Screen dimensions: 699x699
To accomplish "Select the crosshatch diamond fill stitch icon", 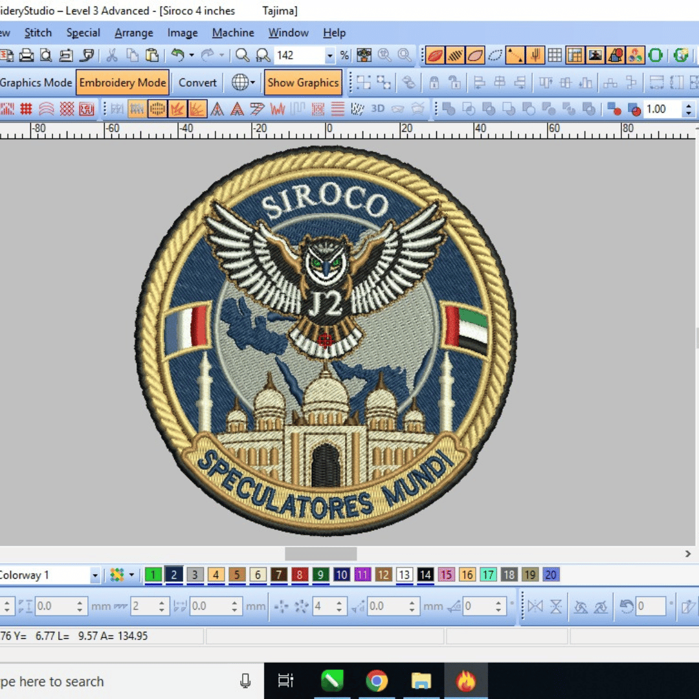I will point(67,109).
